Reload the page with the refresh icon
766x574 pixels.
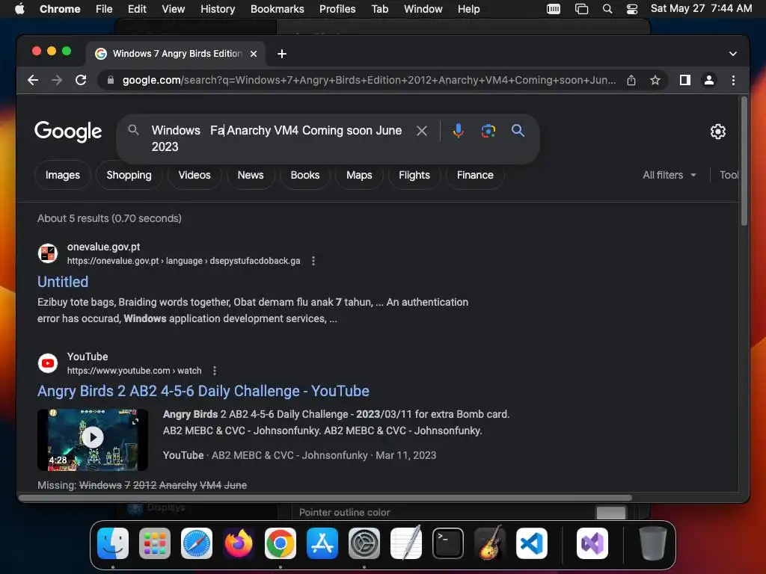pyautogui.click(x=81, y=80)
